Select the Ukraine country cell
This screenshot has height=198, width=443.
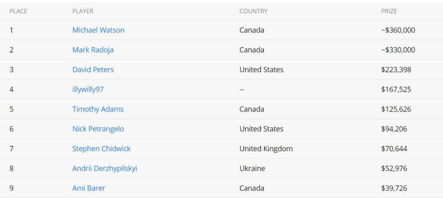tap(252, 169)
